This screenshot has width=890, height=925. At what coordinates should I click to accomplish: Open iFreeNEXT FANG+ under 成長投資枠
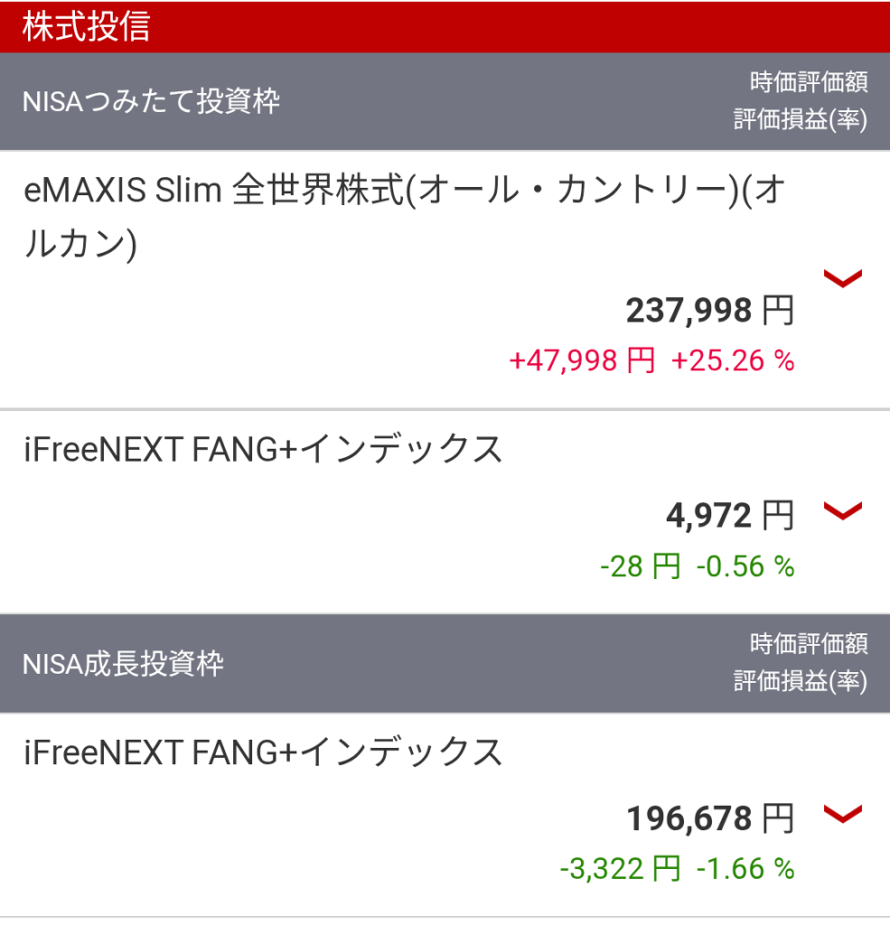tap(263, 752)
